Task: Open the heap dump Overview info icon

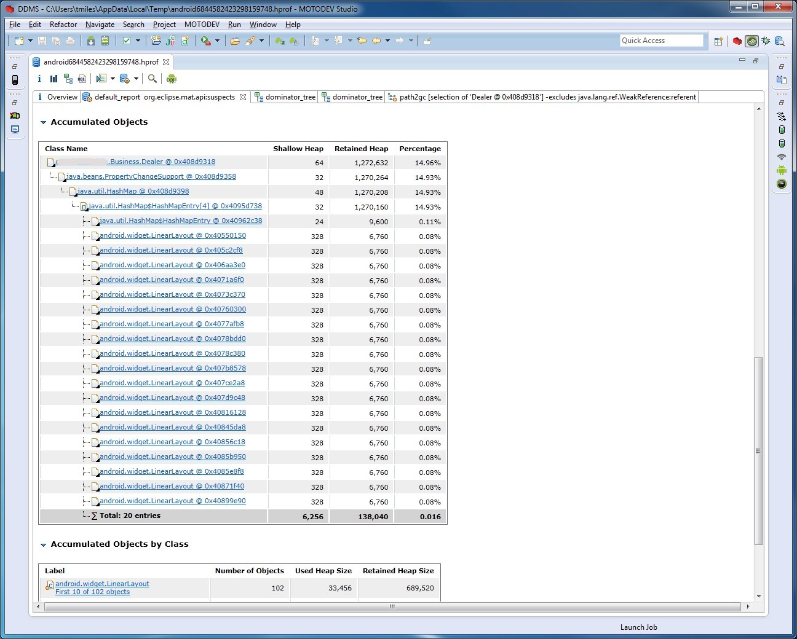Action: click(39, 79)
